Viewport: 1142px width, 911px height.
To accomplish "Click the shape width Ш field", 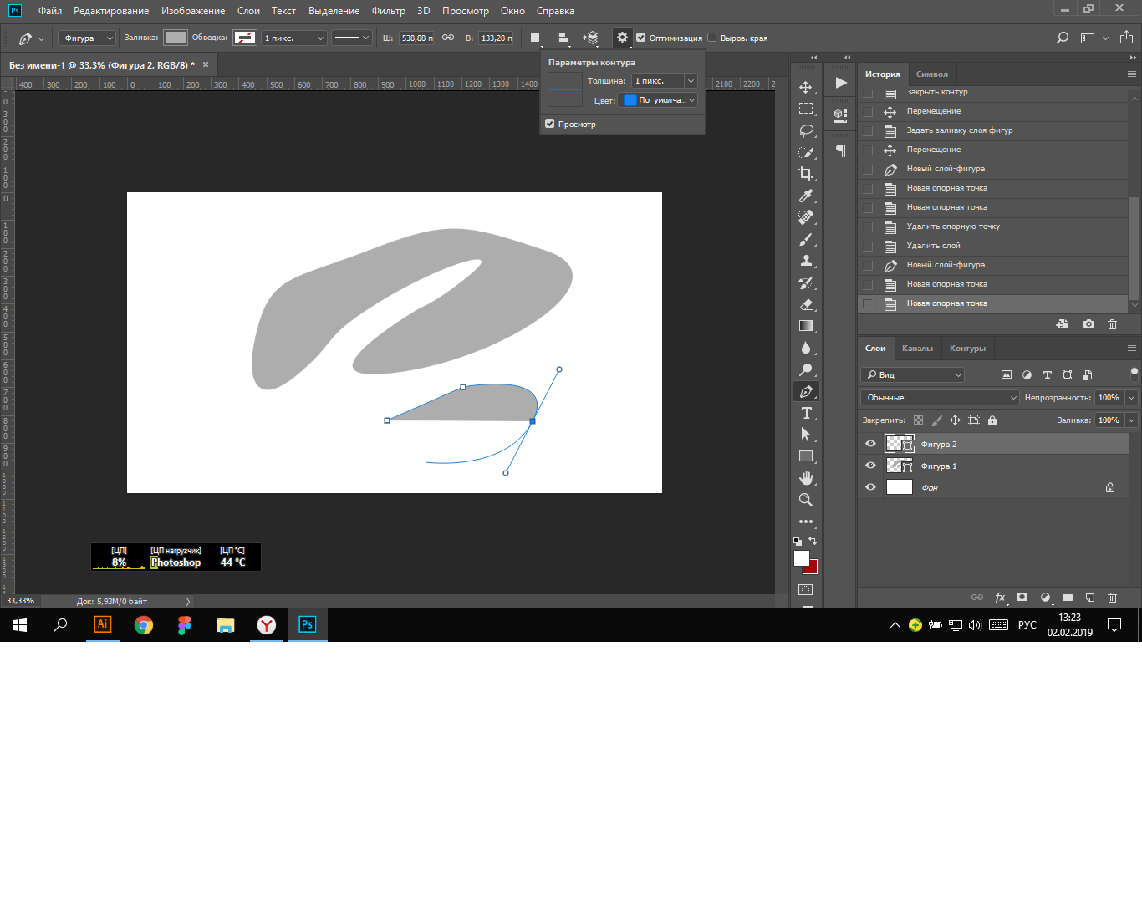I will tap(416, 38).
